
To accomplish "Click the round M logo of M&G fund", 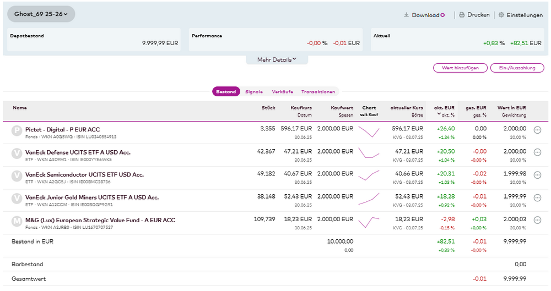I will 17,221.
